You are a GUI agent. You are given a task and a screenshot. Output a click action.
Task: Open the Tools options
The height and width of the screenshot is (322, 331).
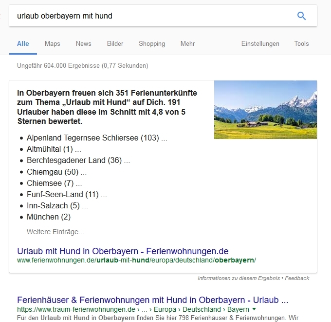[301, 44]
